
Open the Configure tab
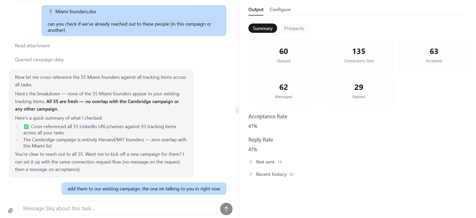click(280, 10)
